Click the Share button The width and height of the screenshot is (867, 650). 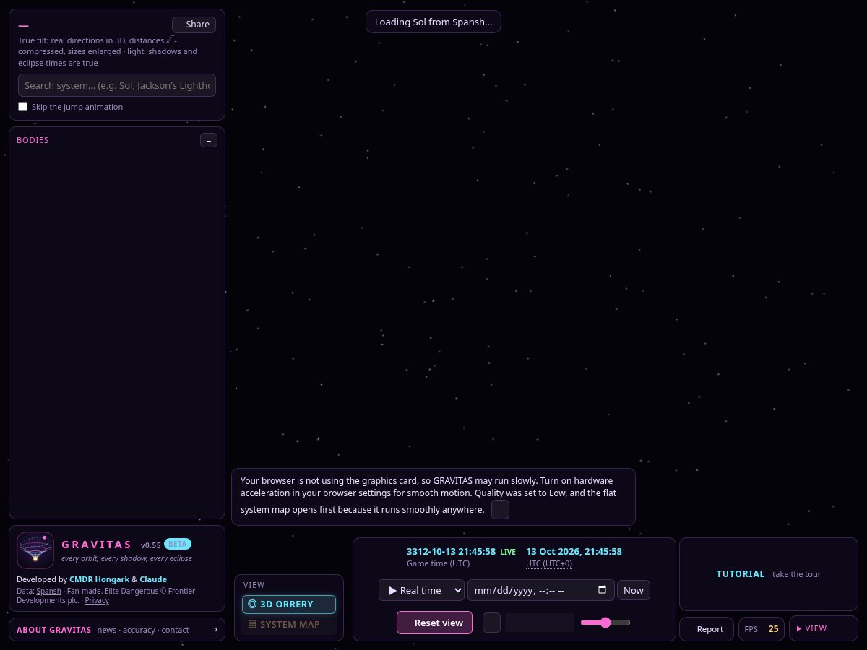194,25
